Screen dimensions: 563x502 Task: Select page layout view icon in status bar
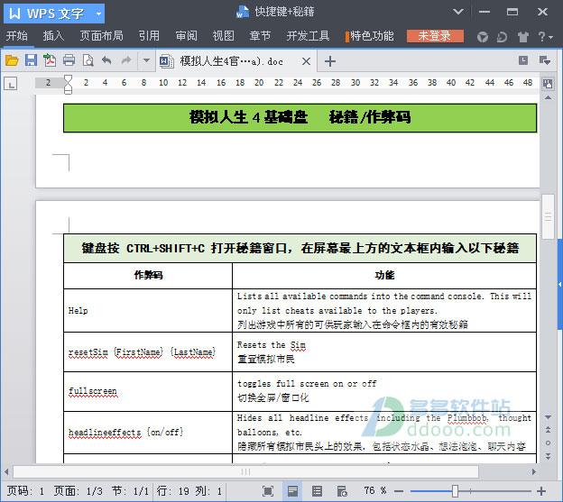tap(292, 491)
